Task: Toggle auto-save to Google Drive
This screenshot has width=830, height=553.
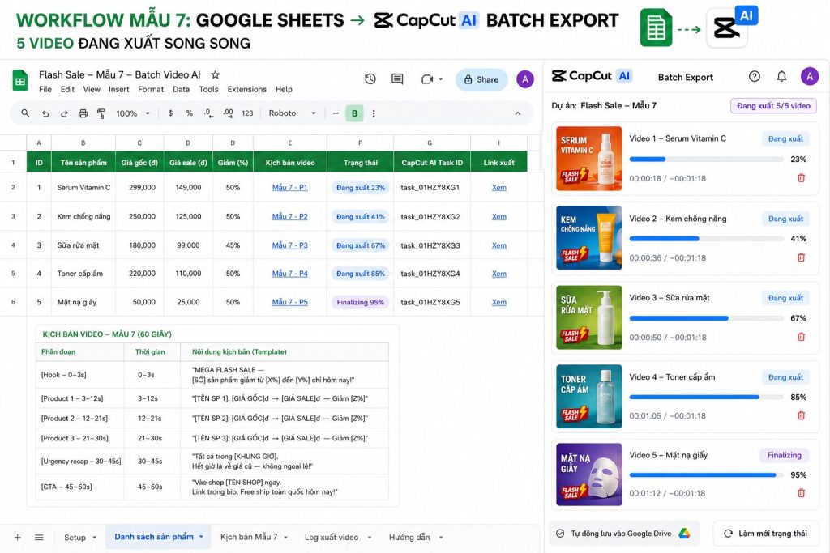Action: (x=625, y=534)
